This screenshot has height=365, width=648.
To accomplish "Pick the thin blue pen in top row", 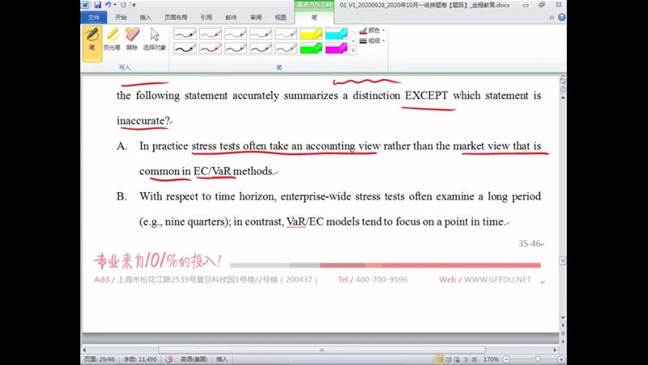I will (x=236, y=34).
